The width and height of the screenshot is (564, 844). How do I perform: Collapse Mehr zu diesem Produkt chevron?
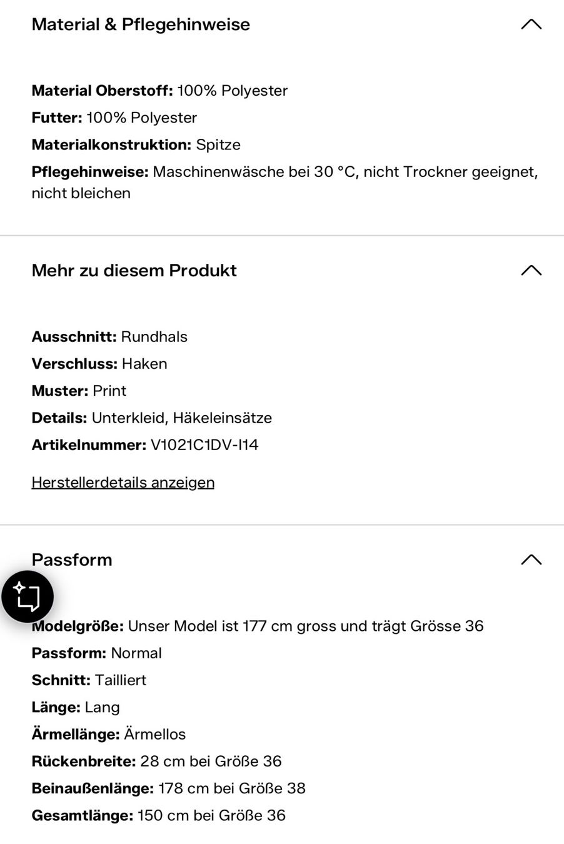coord(531,270)
